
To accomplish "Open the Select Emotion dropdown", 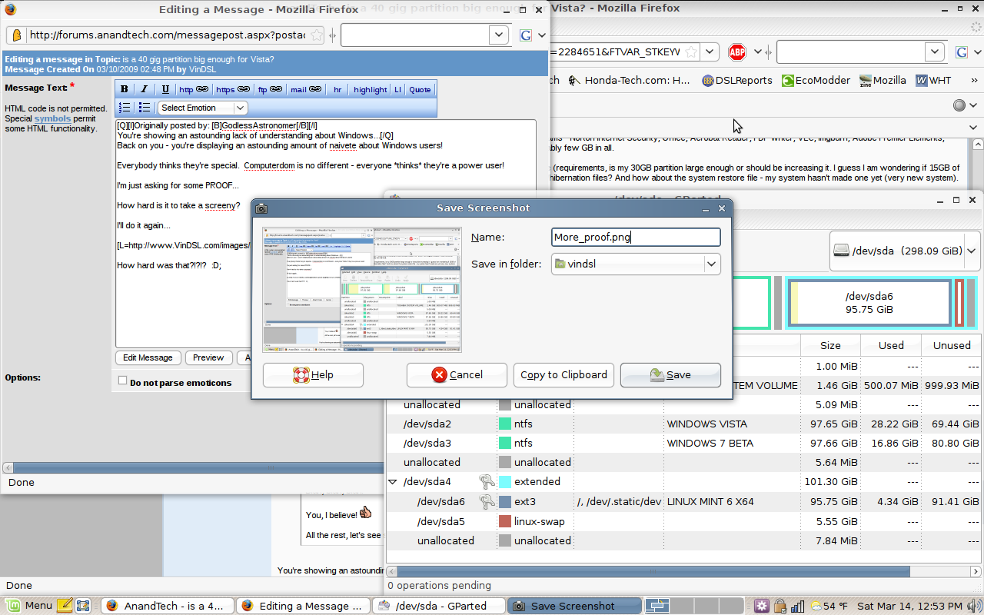I will click(x=203, y=108).
